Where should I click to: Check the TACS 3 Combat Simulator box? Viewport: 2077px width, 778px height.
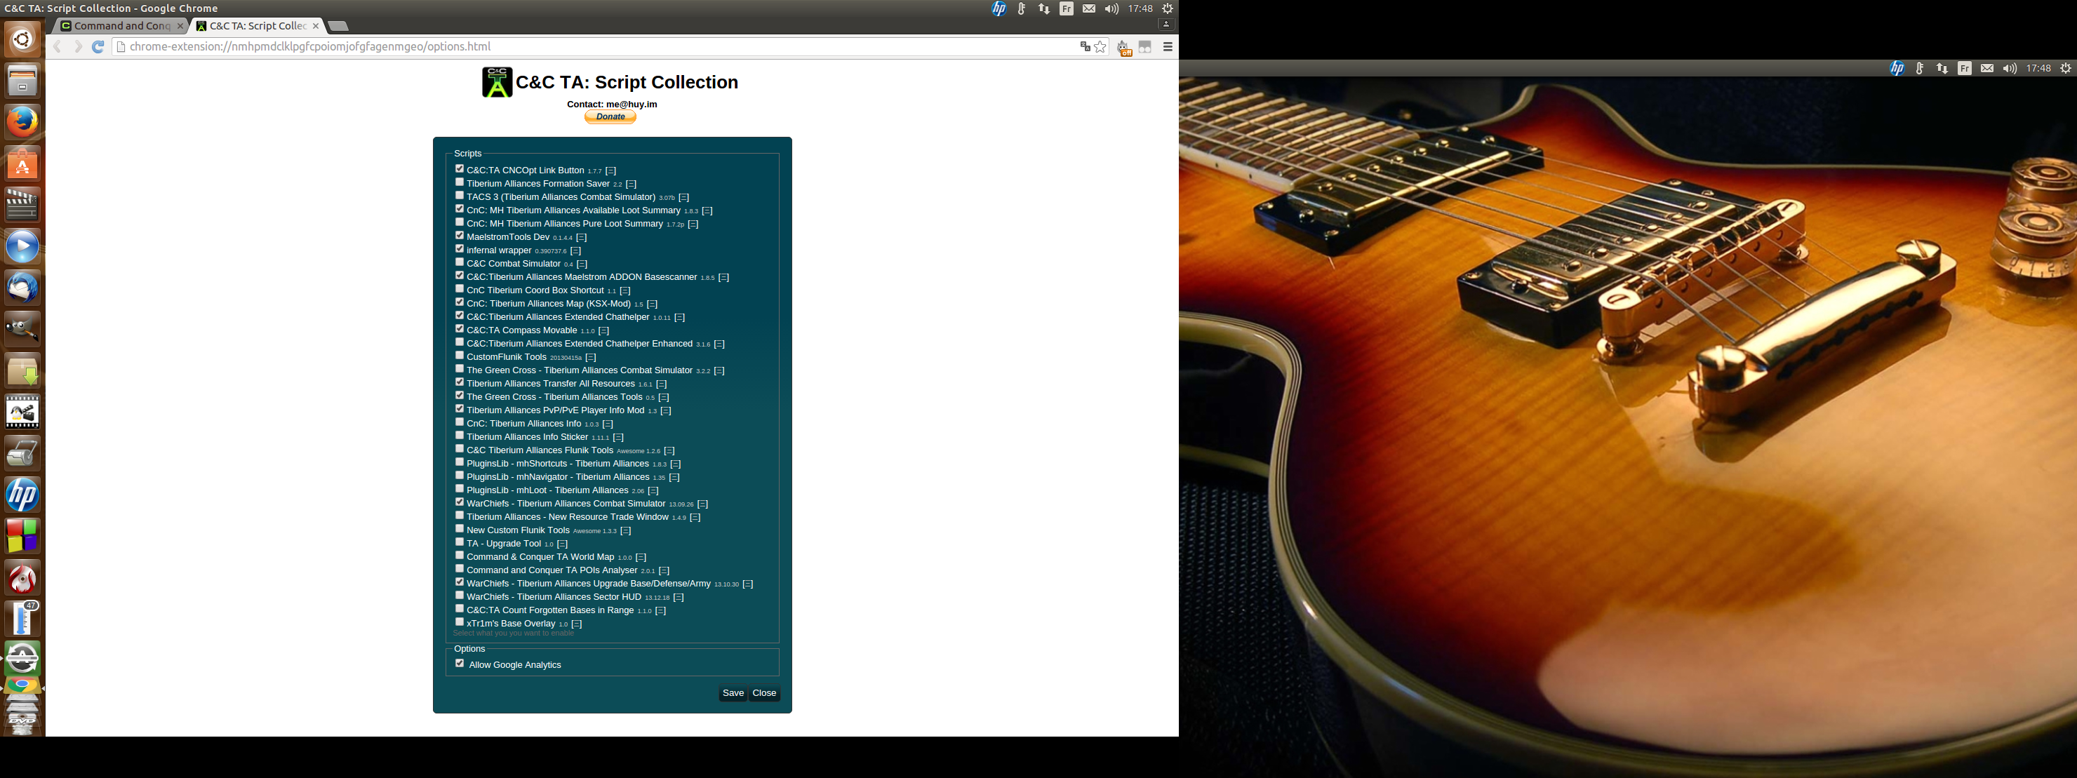460,195
